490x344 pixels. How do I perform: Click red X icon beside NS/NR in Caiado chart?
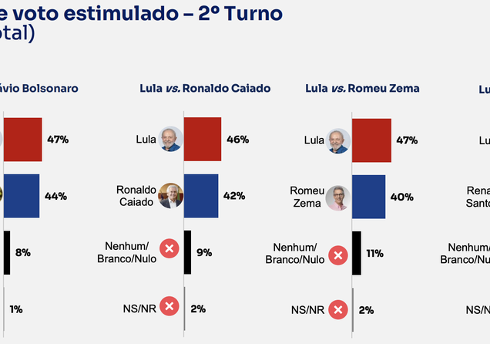click(x=169, y=306)
